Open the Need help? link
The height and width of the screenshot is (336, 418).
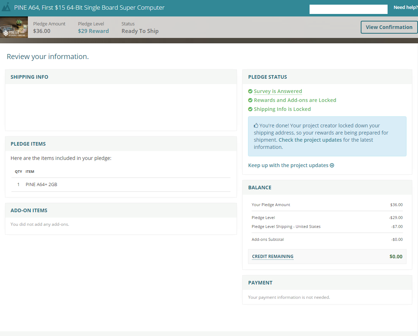405,8
